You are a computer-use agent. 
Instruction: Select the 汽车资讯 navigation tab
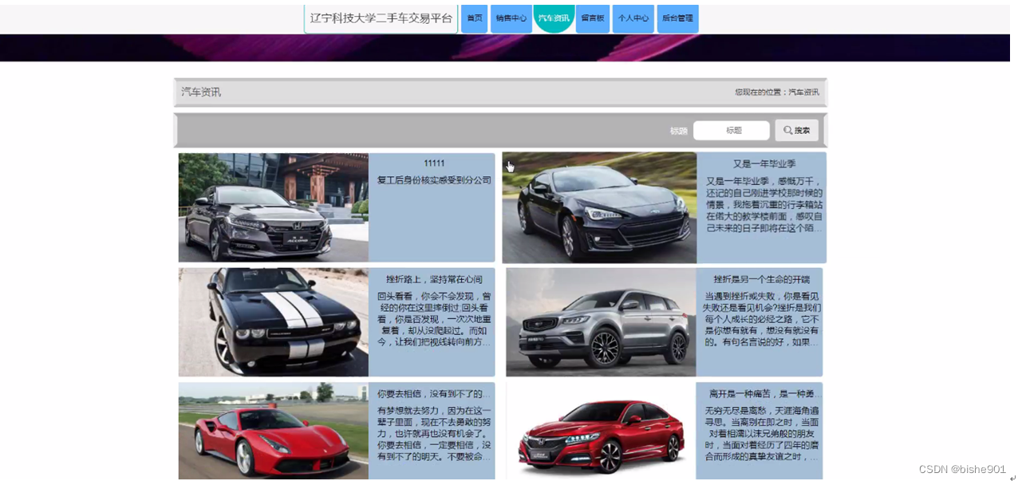coord(554,18)
